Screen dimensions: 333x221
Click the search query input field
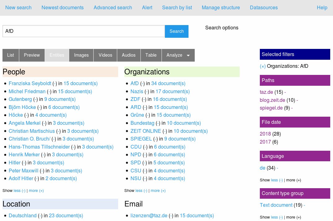[84, 31]
